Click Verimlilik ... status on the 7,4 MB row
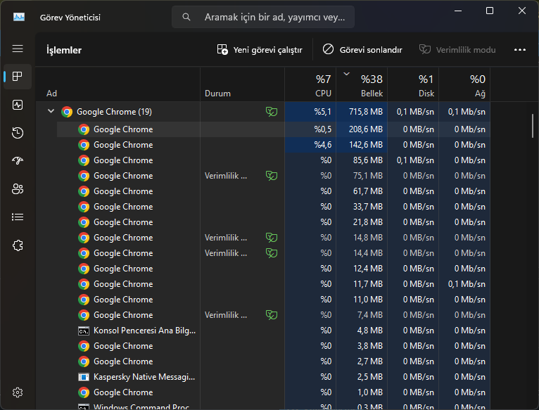Screen dimensions: 539x410 coord(226,315)
